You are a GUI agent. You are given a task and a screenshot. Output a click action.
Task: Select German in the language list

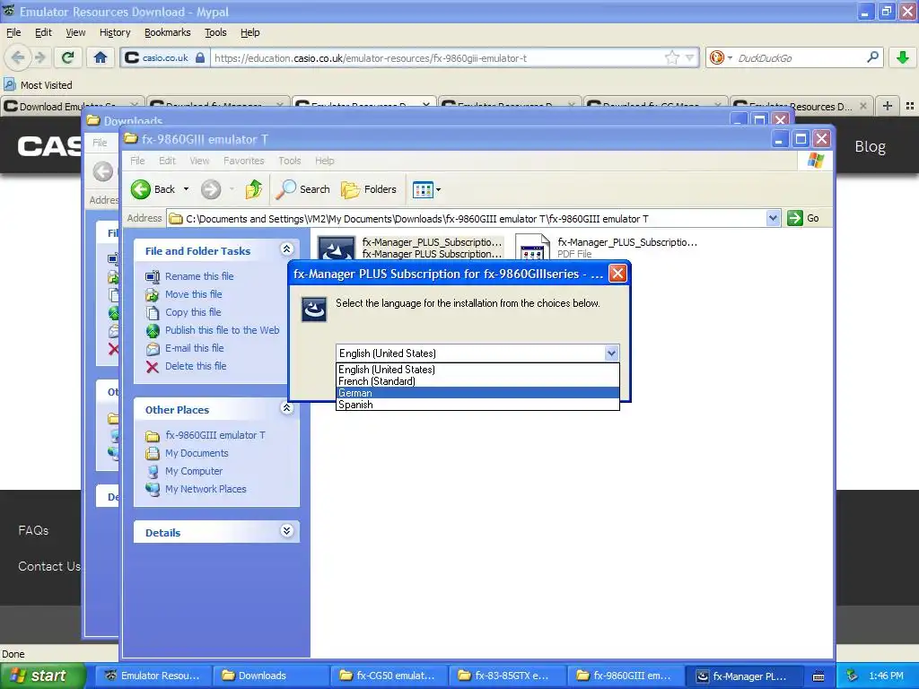tap(477, 393)
